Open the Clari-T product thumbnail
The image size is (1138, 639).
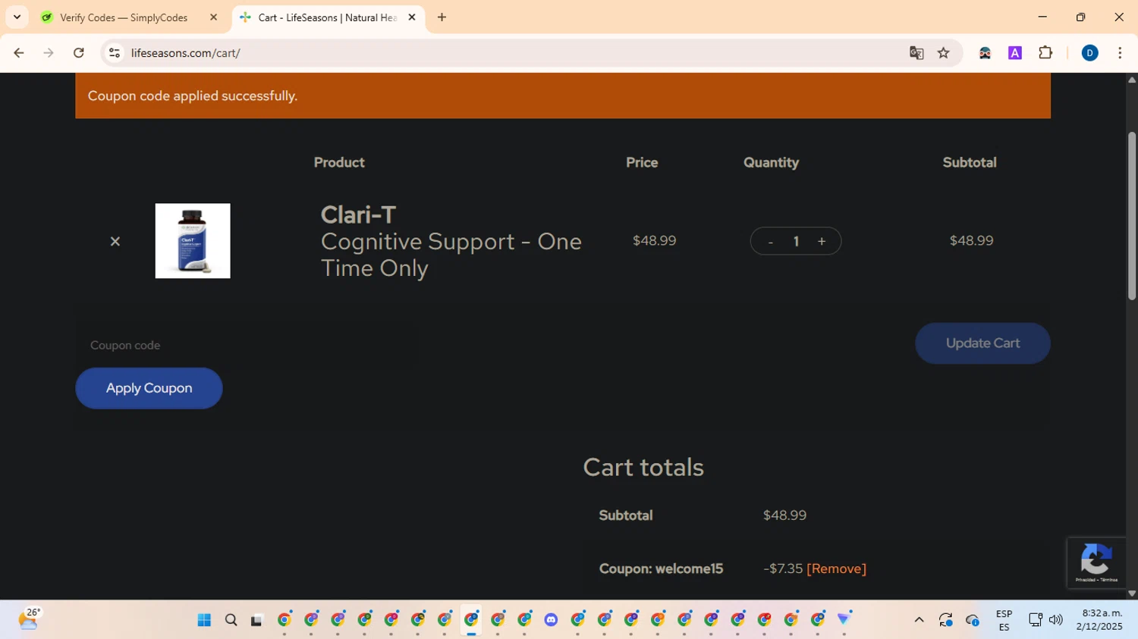click(x=193, y=241)
